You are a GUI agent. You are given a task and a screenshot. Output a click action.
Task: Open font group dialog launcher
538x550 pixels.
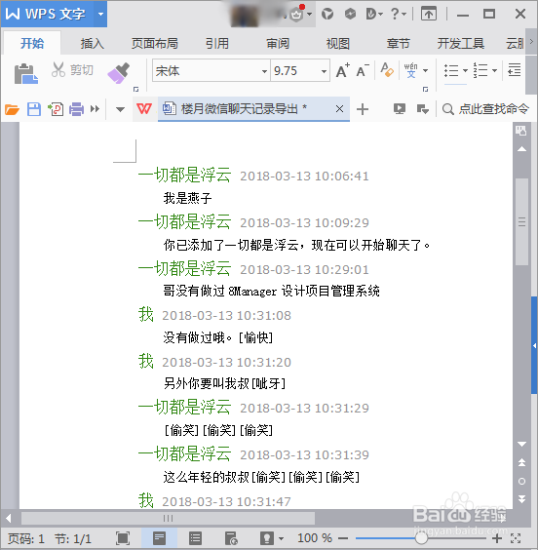(426, 90)
